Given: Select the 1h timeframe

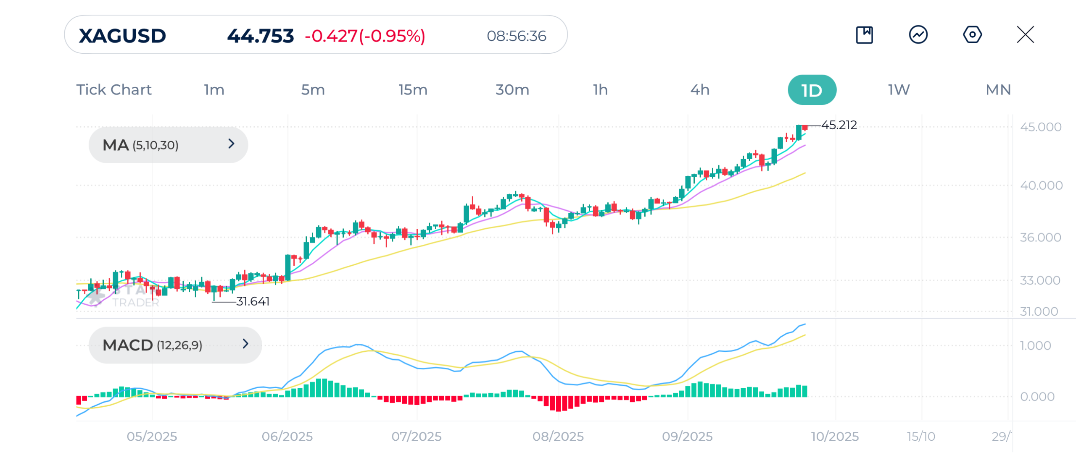Looking at the screenshot, I should click(600, 90).
